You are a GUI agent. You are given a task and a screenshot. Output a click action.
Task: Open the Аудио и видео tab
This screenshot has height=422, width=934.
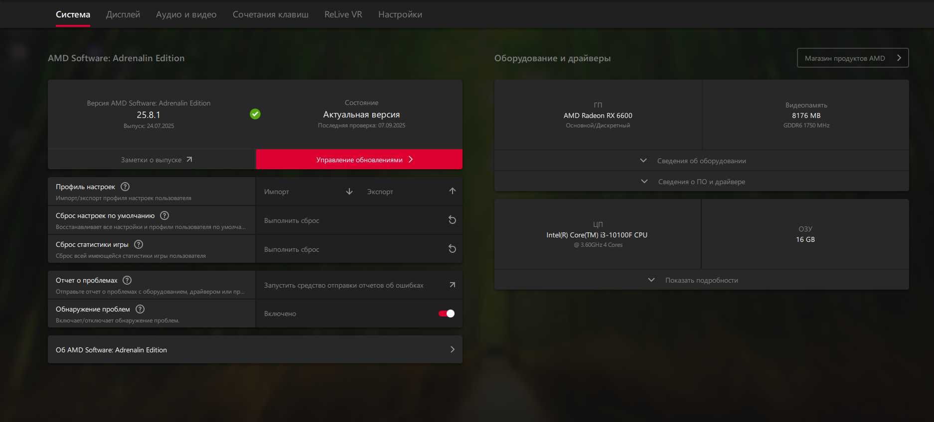point(186,14)
